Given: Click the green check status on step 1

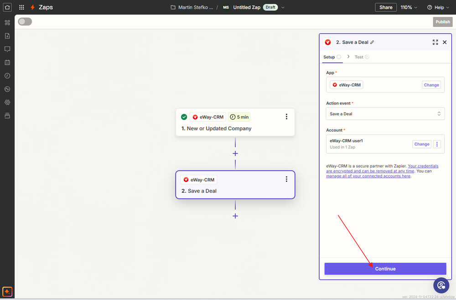Looking at the screenshot, I should tap(184, 117).
